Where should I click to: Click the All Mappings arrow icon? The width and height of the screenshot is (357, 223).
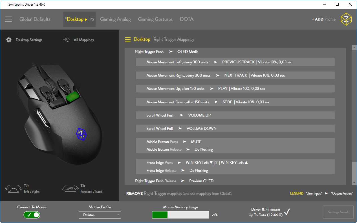[66, 40]
